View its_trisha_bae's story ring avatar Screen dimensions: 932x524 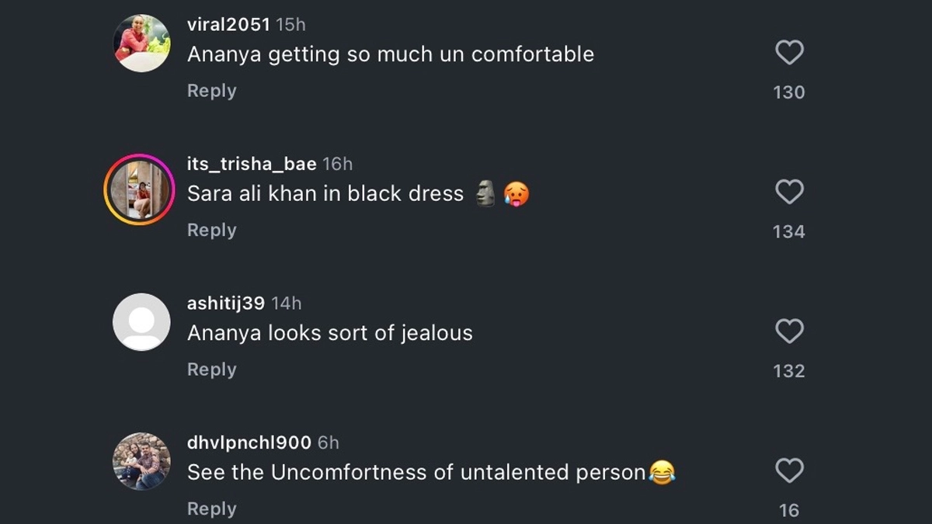pyautogui.click(x=140, y=189)
